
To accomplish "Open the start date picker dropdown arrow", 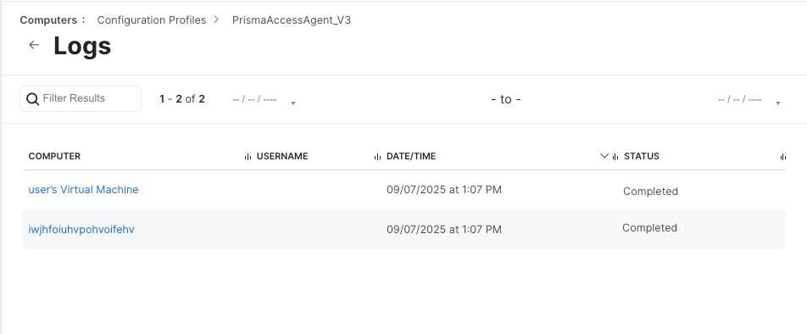I will (x=292, y=103).
